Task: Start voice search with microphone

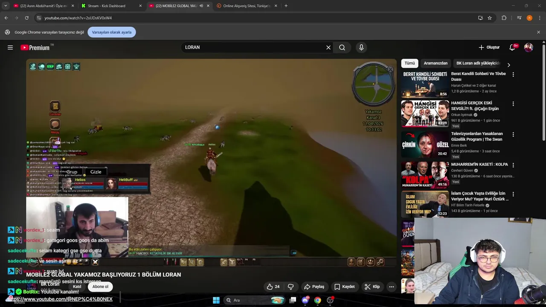Action: tap(361, 47)
